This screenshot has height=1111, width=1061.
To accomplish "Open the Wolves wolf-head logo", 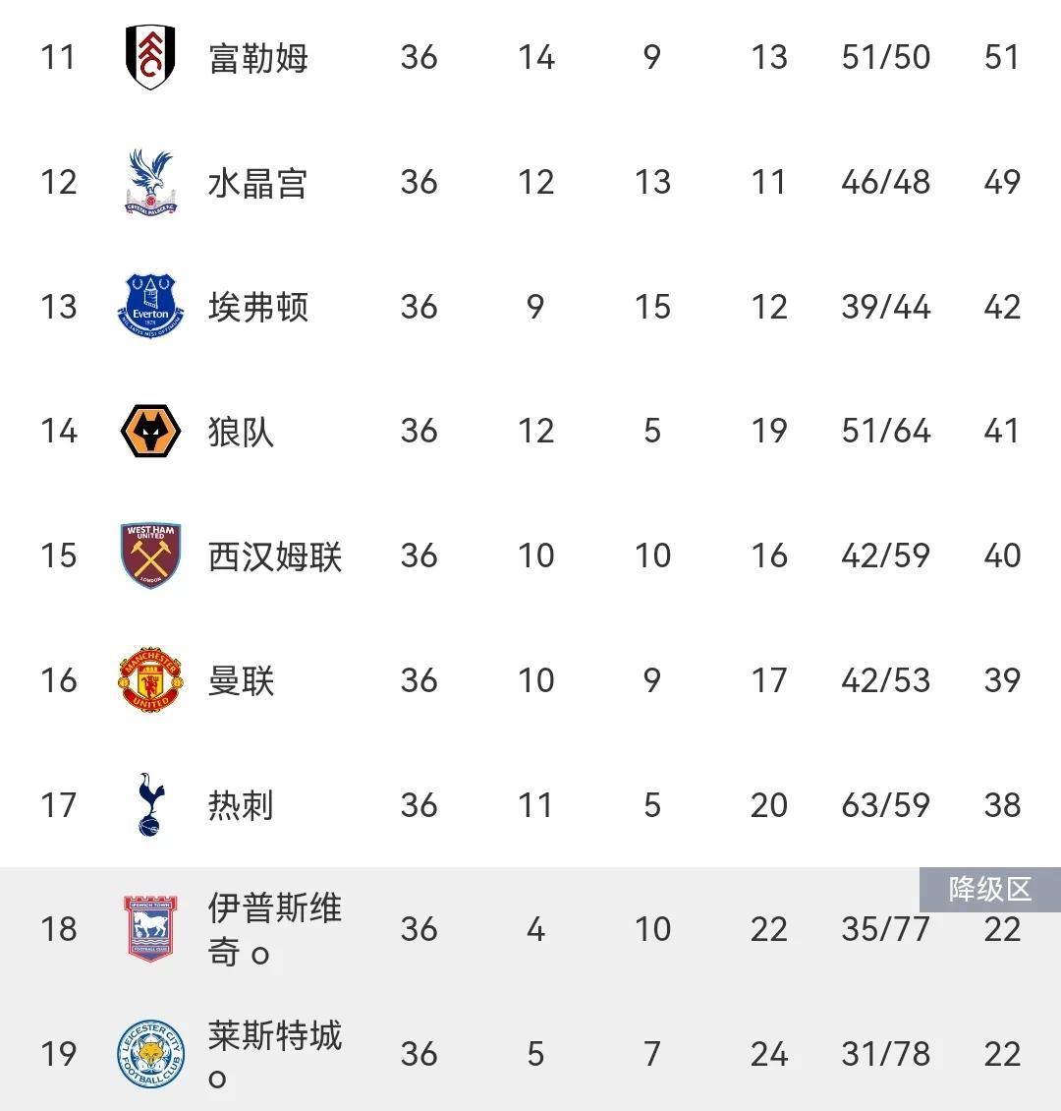I will click(x=150, y=431).
